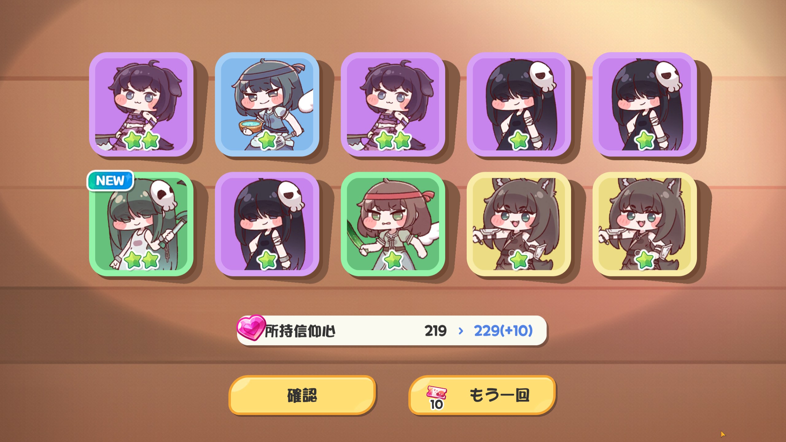786x442 pixels.
Task: Click the 229(+10) updated faith value
Action: (x=503, y=331)
